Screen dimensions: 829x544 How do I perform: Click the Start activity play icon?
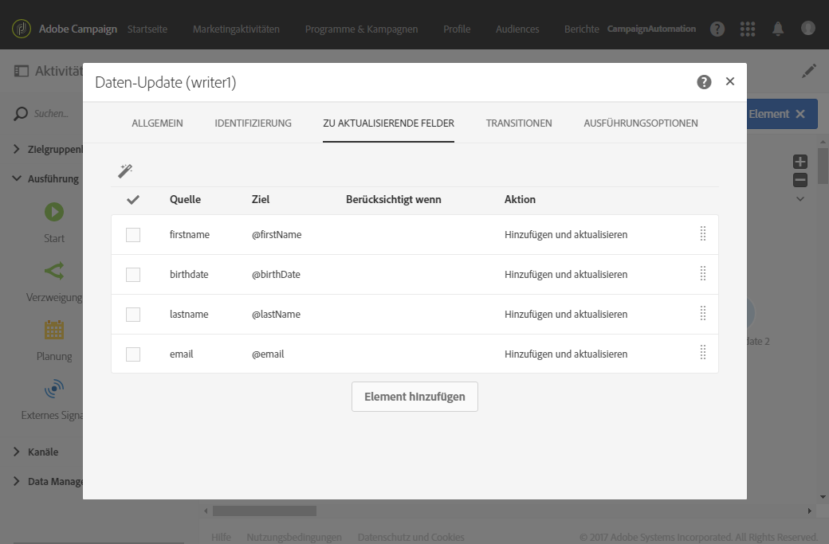coord(54,212)
